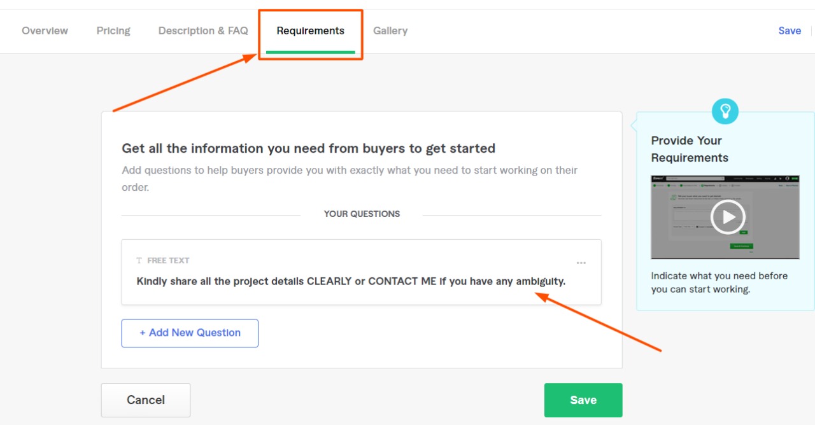This screenshot has width=815, height=425.
Task: Click 'Get all the information' heading
Action: click(x=308, y=148)
